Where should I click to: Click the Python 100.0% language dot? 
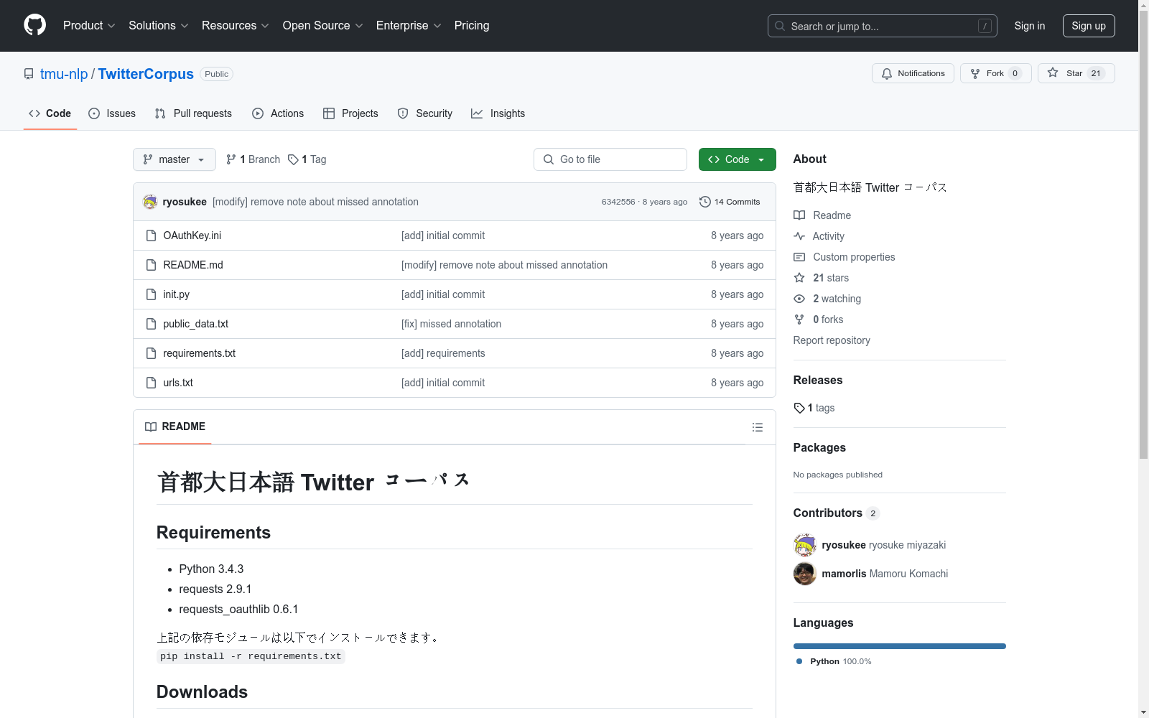[799, 661]
